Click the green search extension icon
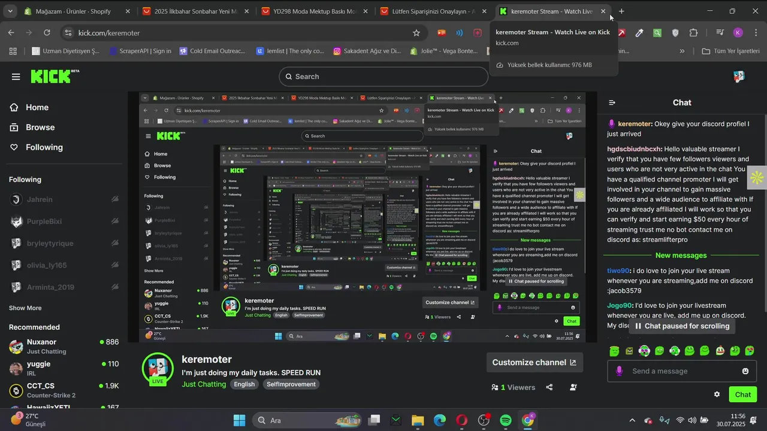Viewport: 767px width, 431px height. pyautogui.click(x=657, y=33)
